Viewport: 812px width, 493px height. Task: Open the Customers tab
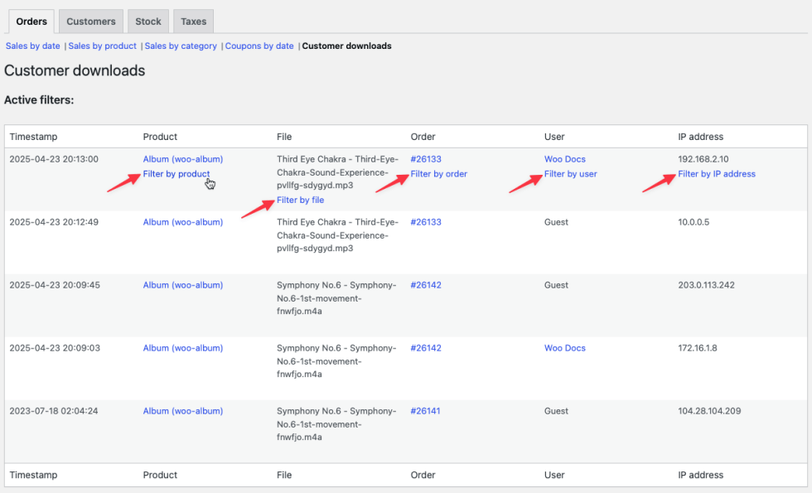(x=91, y=22)
